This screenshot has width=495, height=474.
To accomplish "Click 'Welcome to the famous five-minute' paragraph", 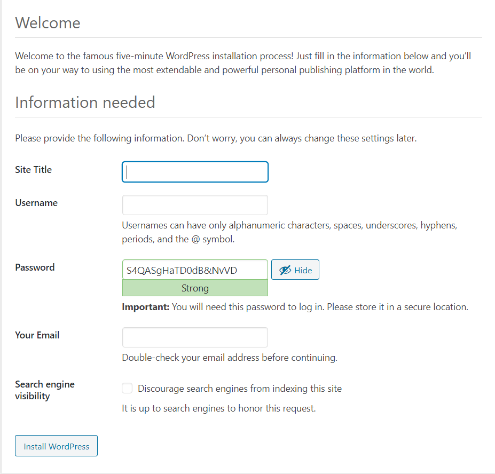I will (243, 63).
